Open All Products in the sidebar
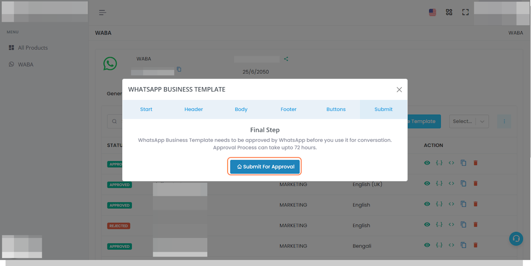 pos(28,48)
